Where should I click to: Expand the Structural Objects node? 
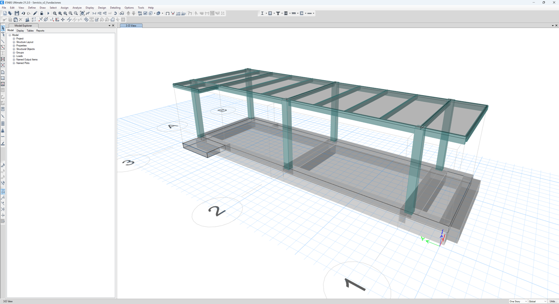[14, 49]
